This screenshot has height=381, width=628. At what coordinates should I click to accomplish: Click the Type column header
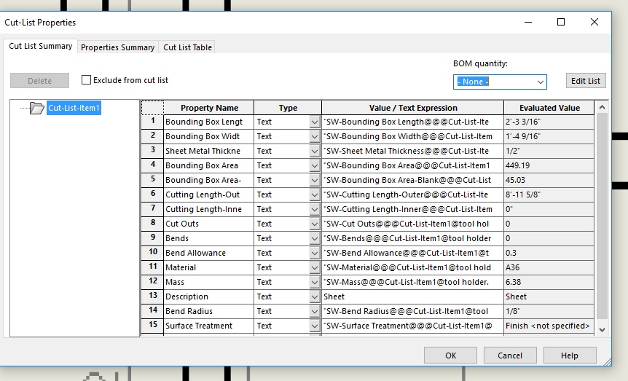tap(288, 108)
